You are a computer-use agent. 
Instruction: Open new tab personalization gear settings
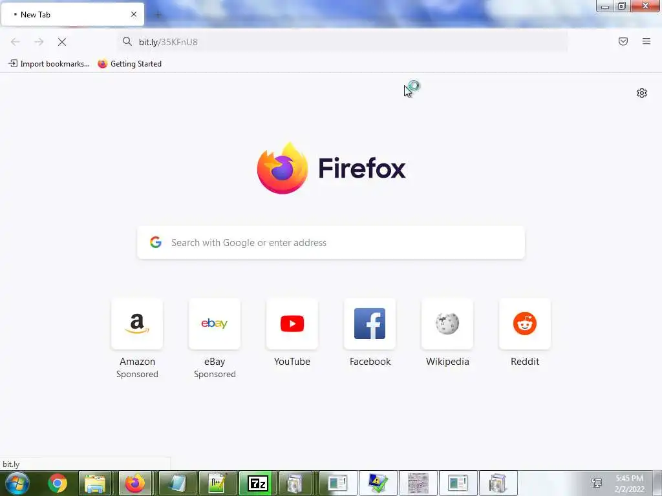[642, 93]
